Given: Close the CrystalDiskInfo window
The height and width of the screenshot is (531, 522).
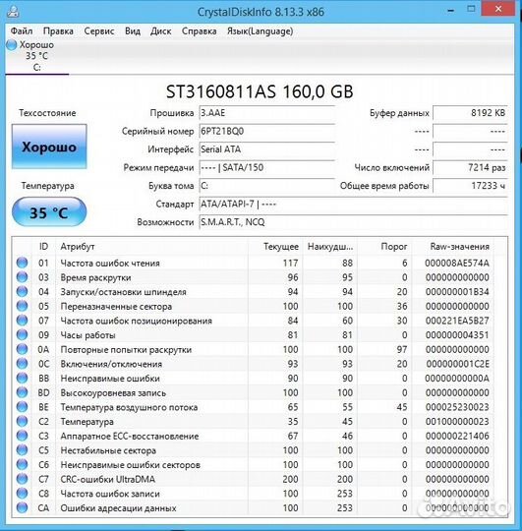Looking at the screenshot, I should tap(498, 9).
